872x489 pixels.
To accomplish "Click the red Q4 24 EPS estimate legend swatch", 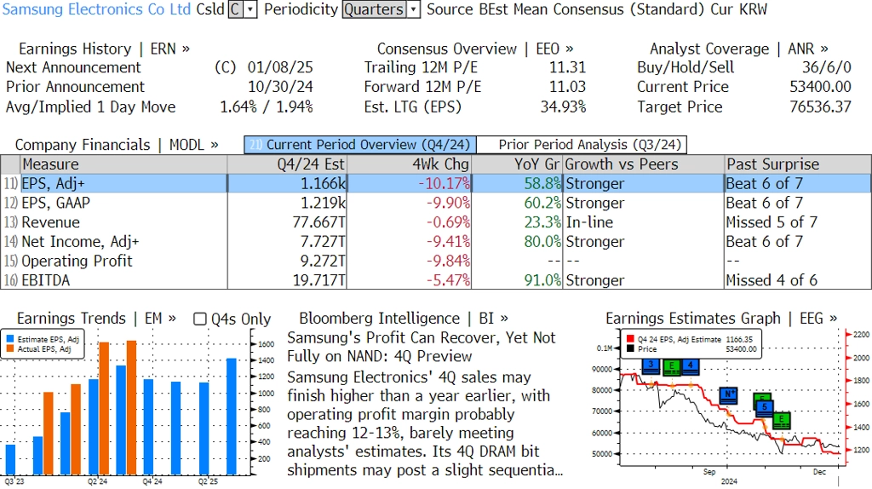I will [630, 339].
